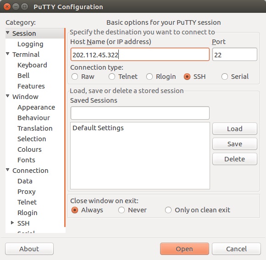Open the Connection category

point(30,171)
